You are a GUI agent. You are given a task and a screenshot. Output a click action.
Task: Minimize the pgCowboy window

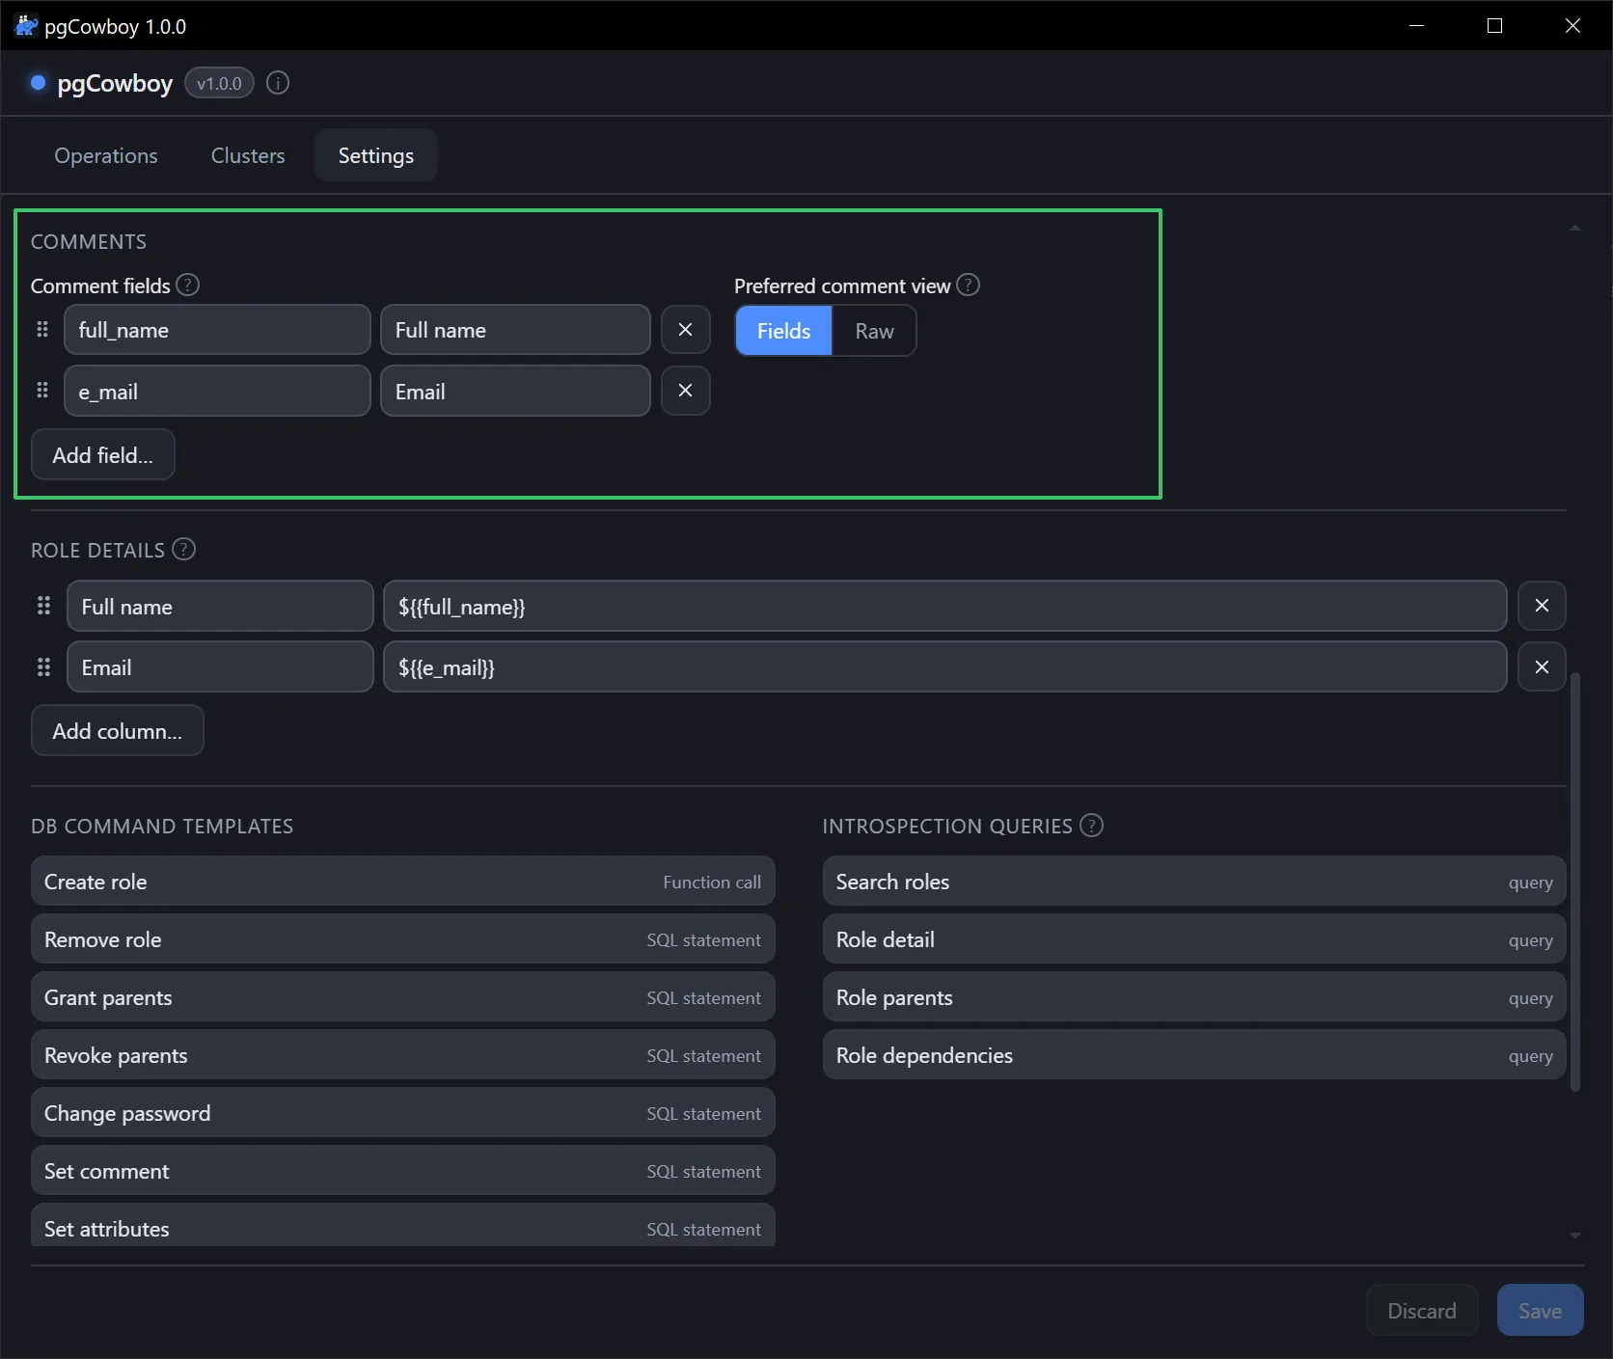[1416, 26]
